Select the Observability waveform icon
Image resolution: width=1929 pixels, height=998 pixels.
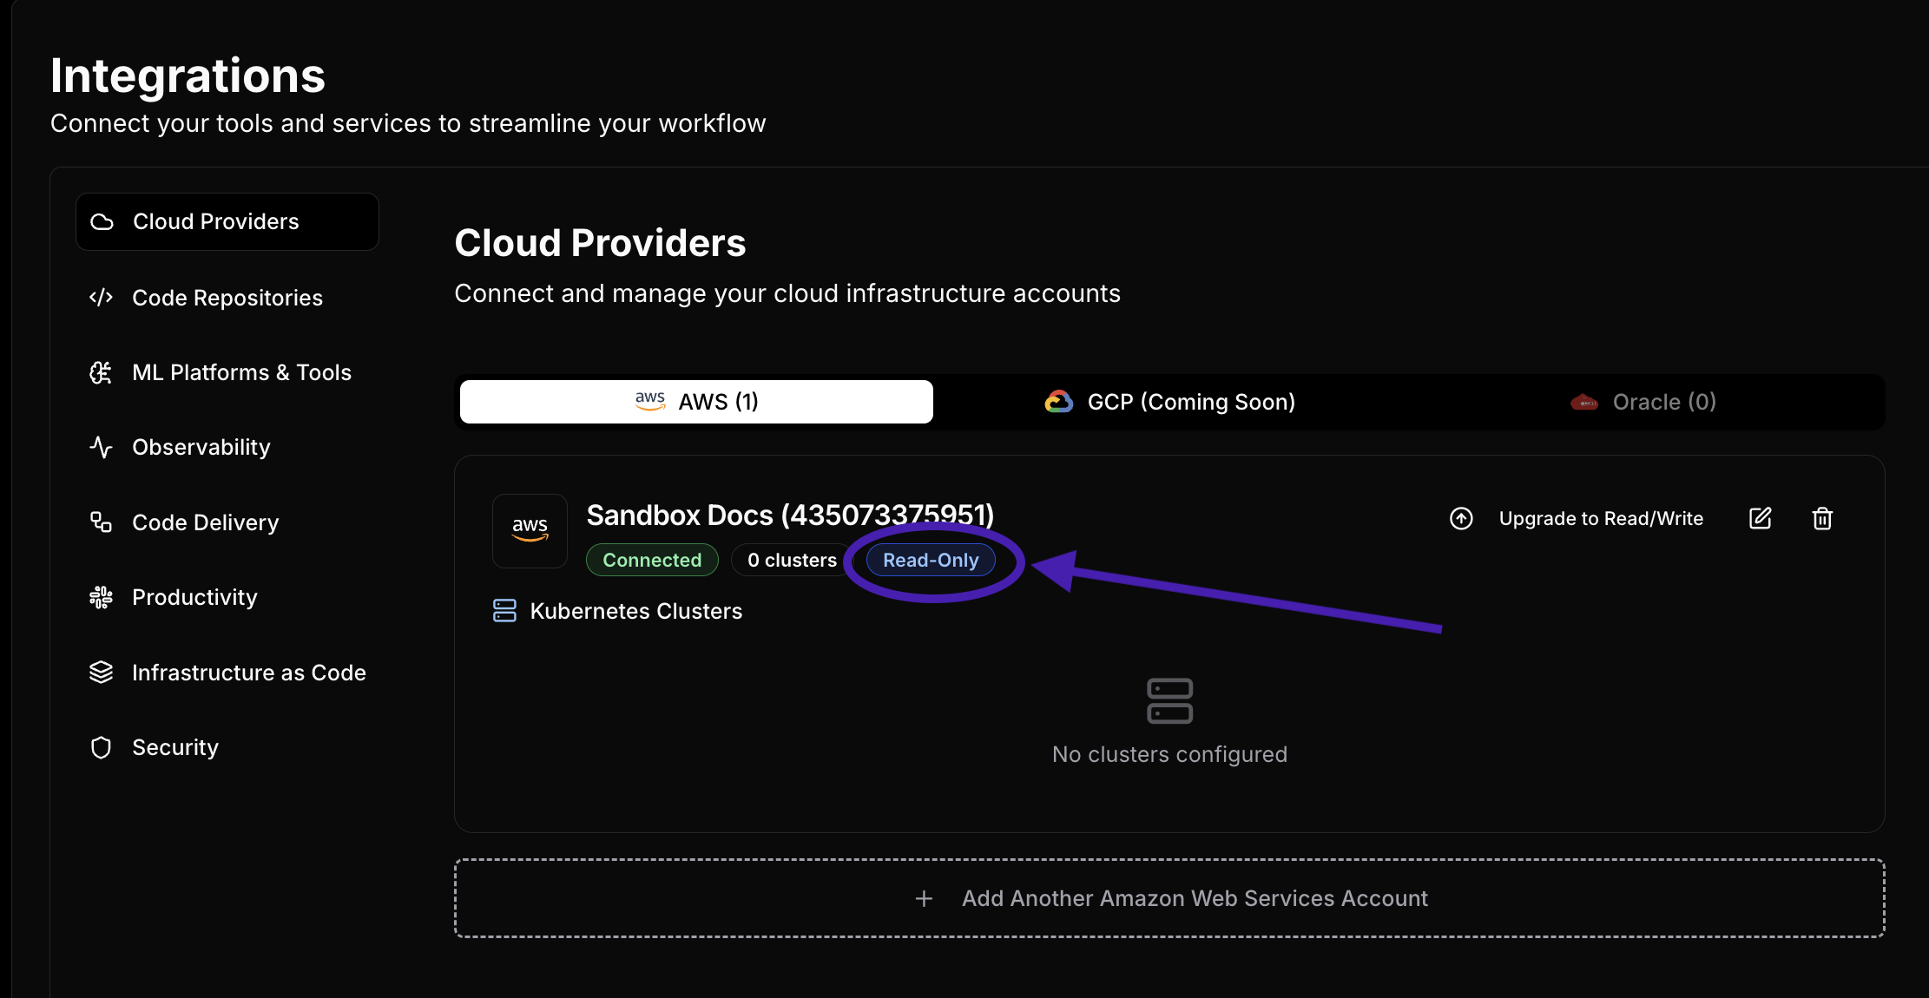coord(101,447)
